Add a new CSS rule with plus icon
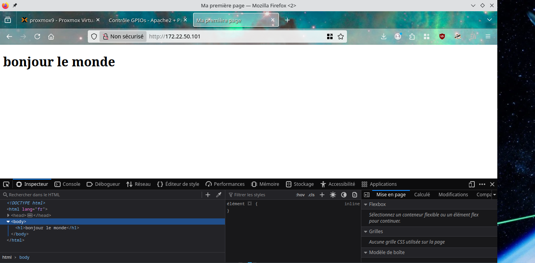 click(322, 195)
